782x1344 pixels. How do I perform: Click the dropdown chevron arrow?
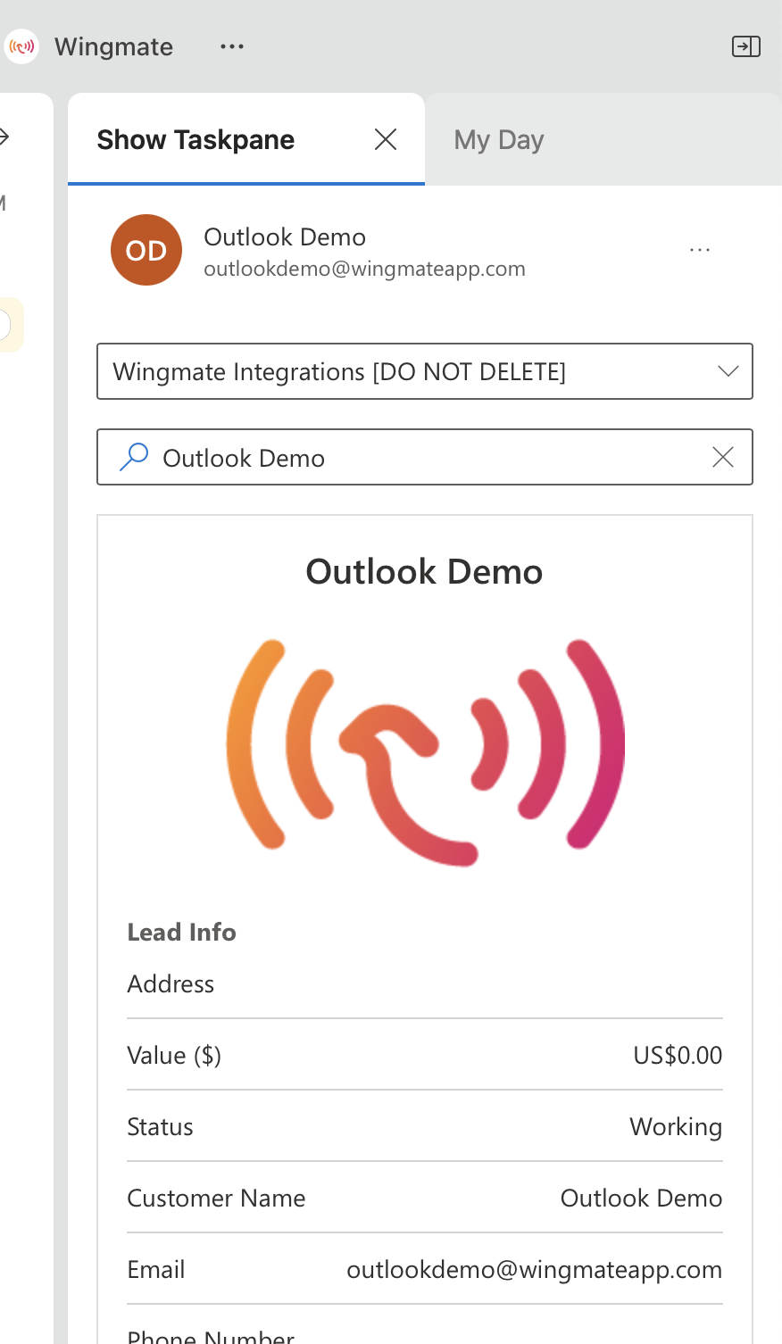[728, 371]
